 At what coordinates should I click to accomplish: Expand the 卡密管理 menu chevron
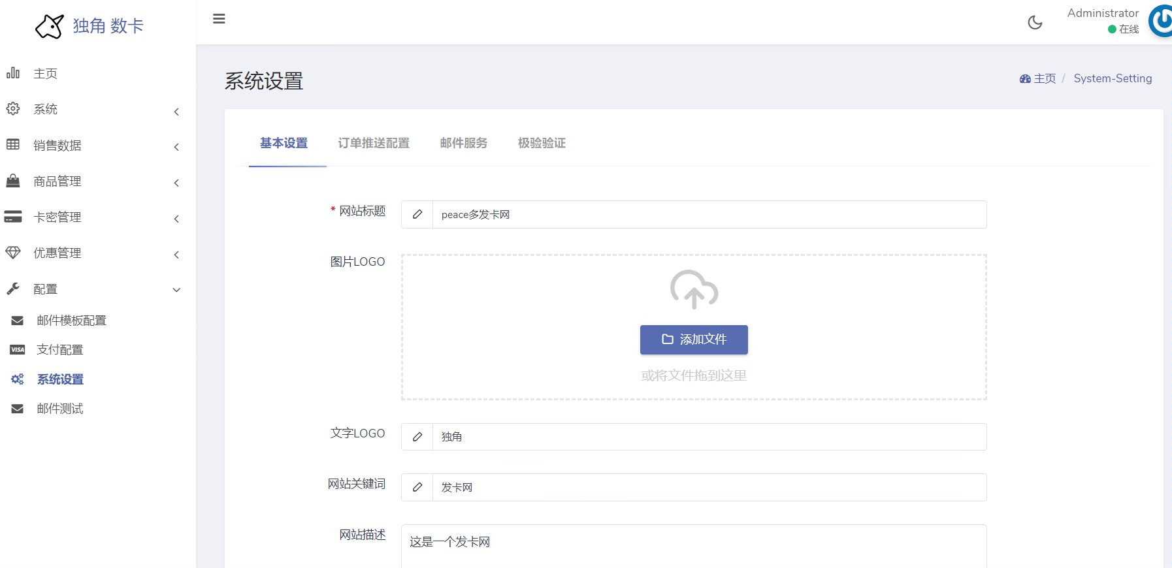pyautogui.click(x=176, y=219)
